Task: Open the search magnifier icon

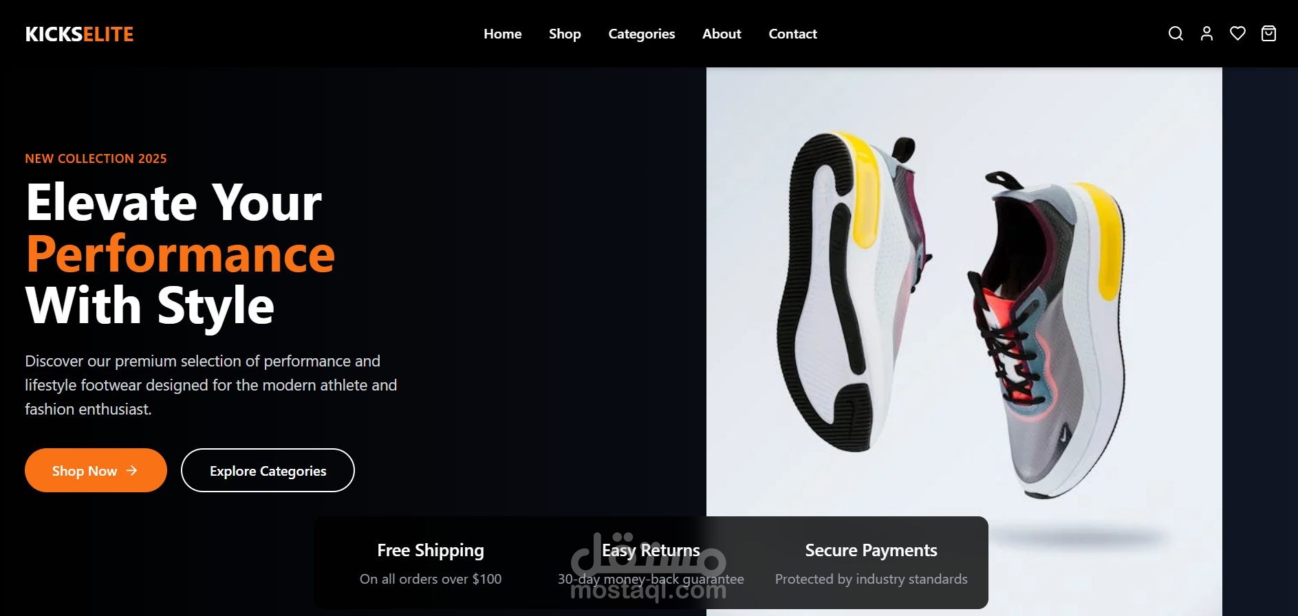Action: [x=1176, y=34]
